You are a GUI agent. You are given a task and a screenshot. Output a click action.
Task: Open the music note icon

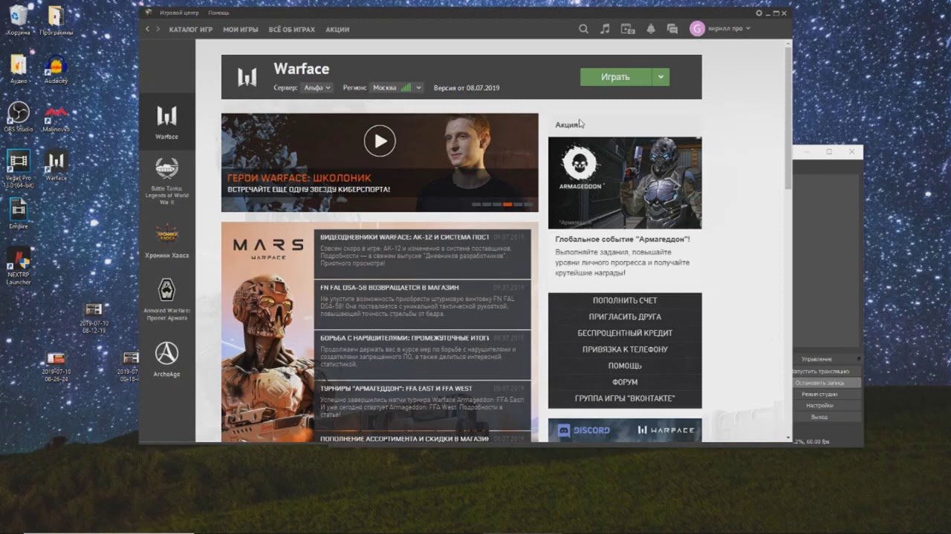[x=605, y=29]
